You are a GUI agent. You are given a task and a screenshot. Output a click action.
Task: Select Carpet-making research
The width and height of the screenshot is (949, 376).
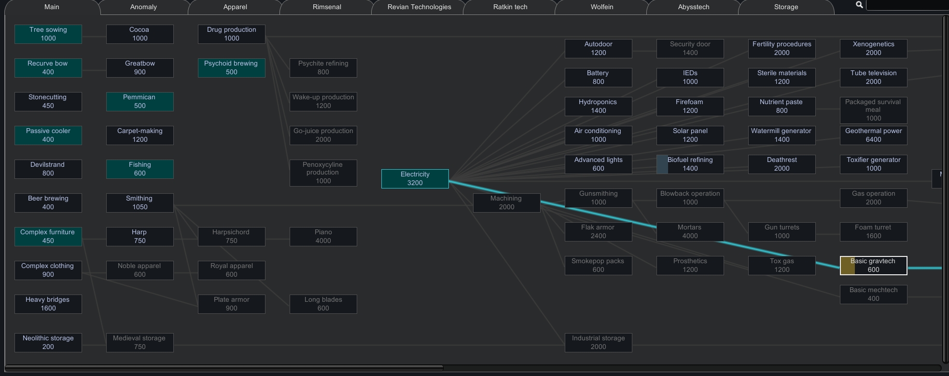pyautogui.click(x=140, y=135)
